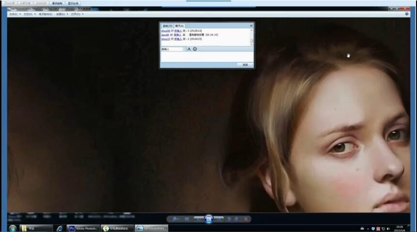Screen dimensions: 417x232
Task: Open the font style 'A' icon in chat
Action: point(189,49)
